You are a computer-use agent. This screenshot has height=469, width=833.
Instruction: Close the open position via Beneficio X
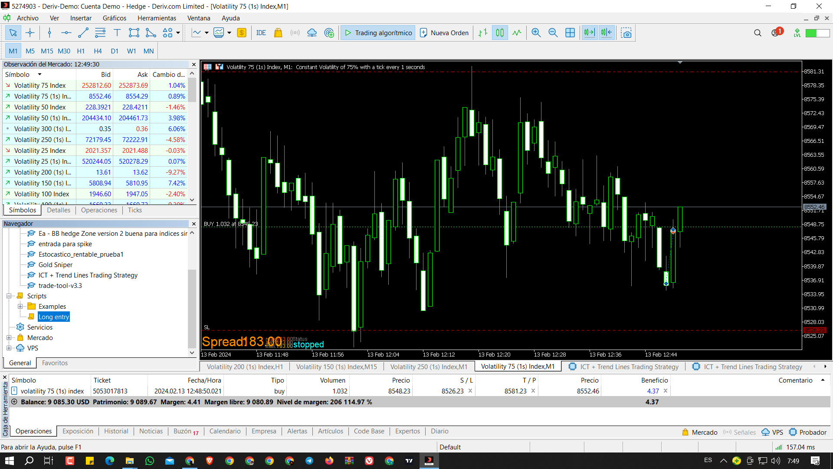[666, 391]
